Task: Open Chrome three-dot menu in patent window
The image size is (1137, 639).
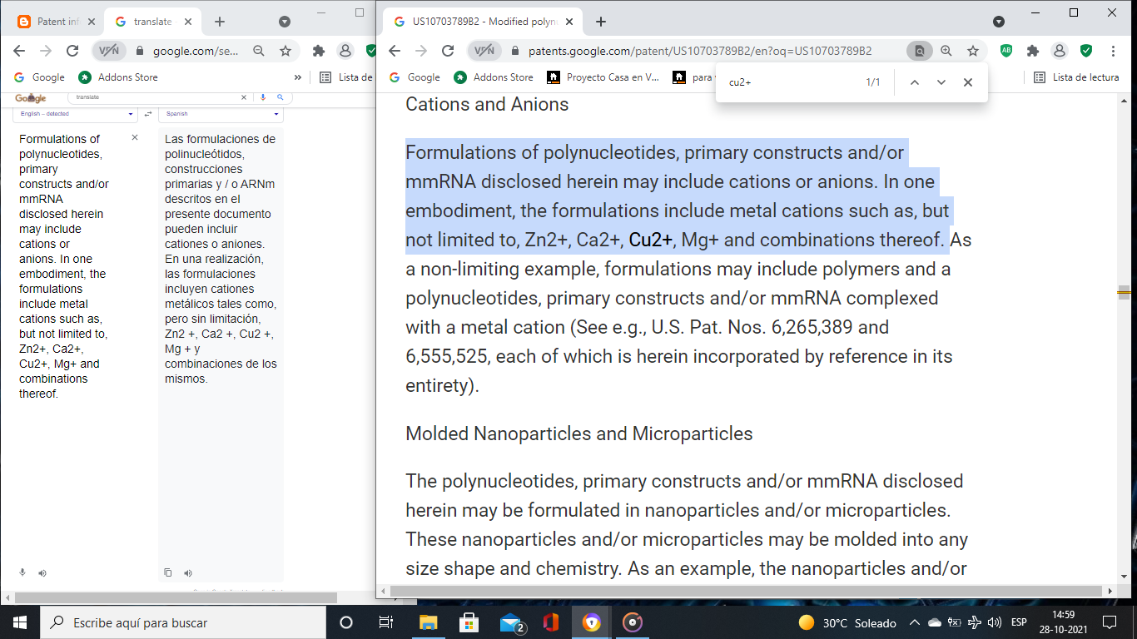Action: coord(1114,51)
